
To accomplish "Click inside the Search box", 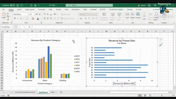I will point(89,5).
